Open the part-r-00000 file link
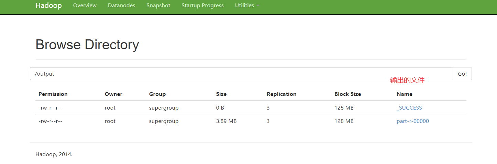 coord(412,121)
